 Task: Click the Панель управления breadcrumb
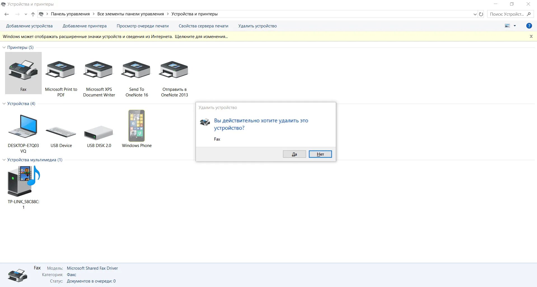click(70, 14)
